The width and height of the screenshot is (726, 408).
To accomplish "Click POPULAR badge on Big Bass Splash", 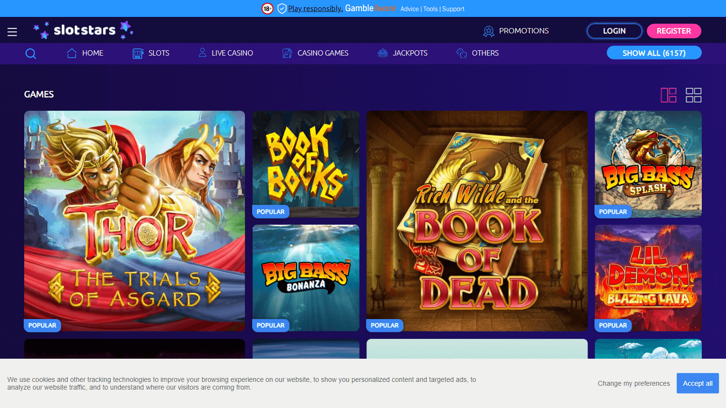I will 613,212.
